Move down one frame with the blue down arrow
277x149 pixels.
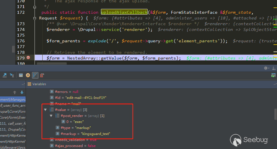click(x=22, y=92)
